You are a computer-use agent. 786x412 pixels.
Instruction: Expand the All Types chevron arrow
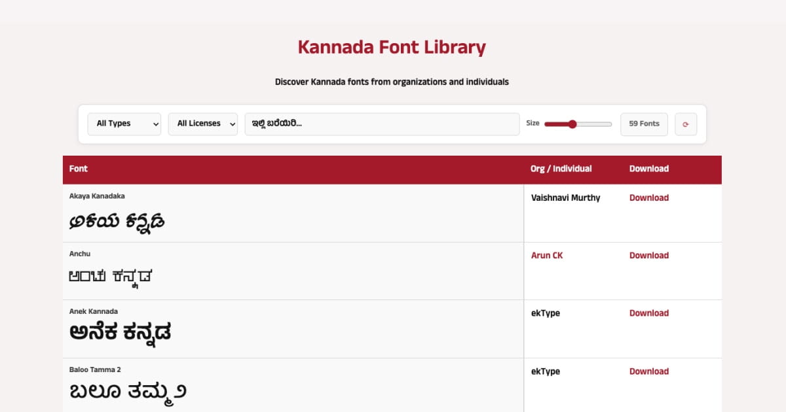point(156,124)
